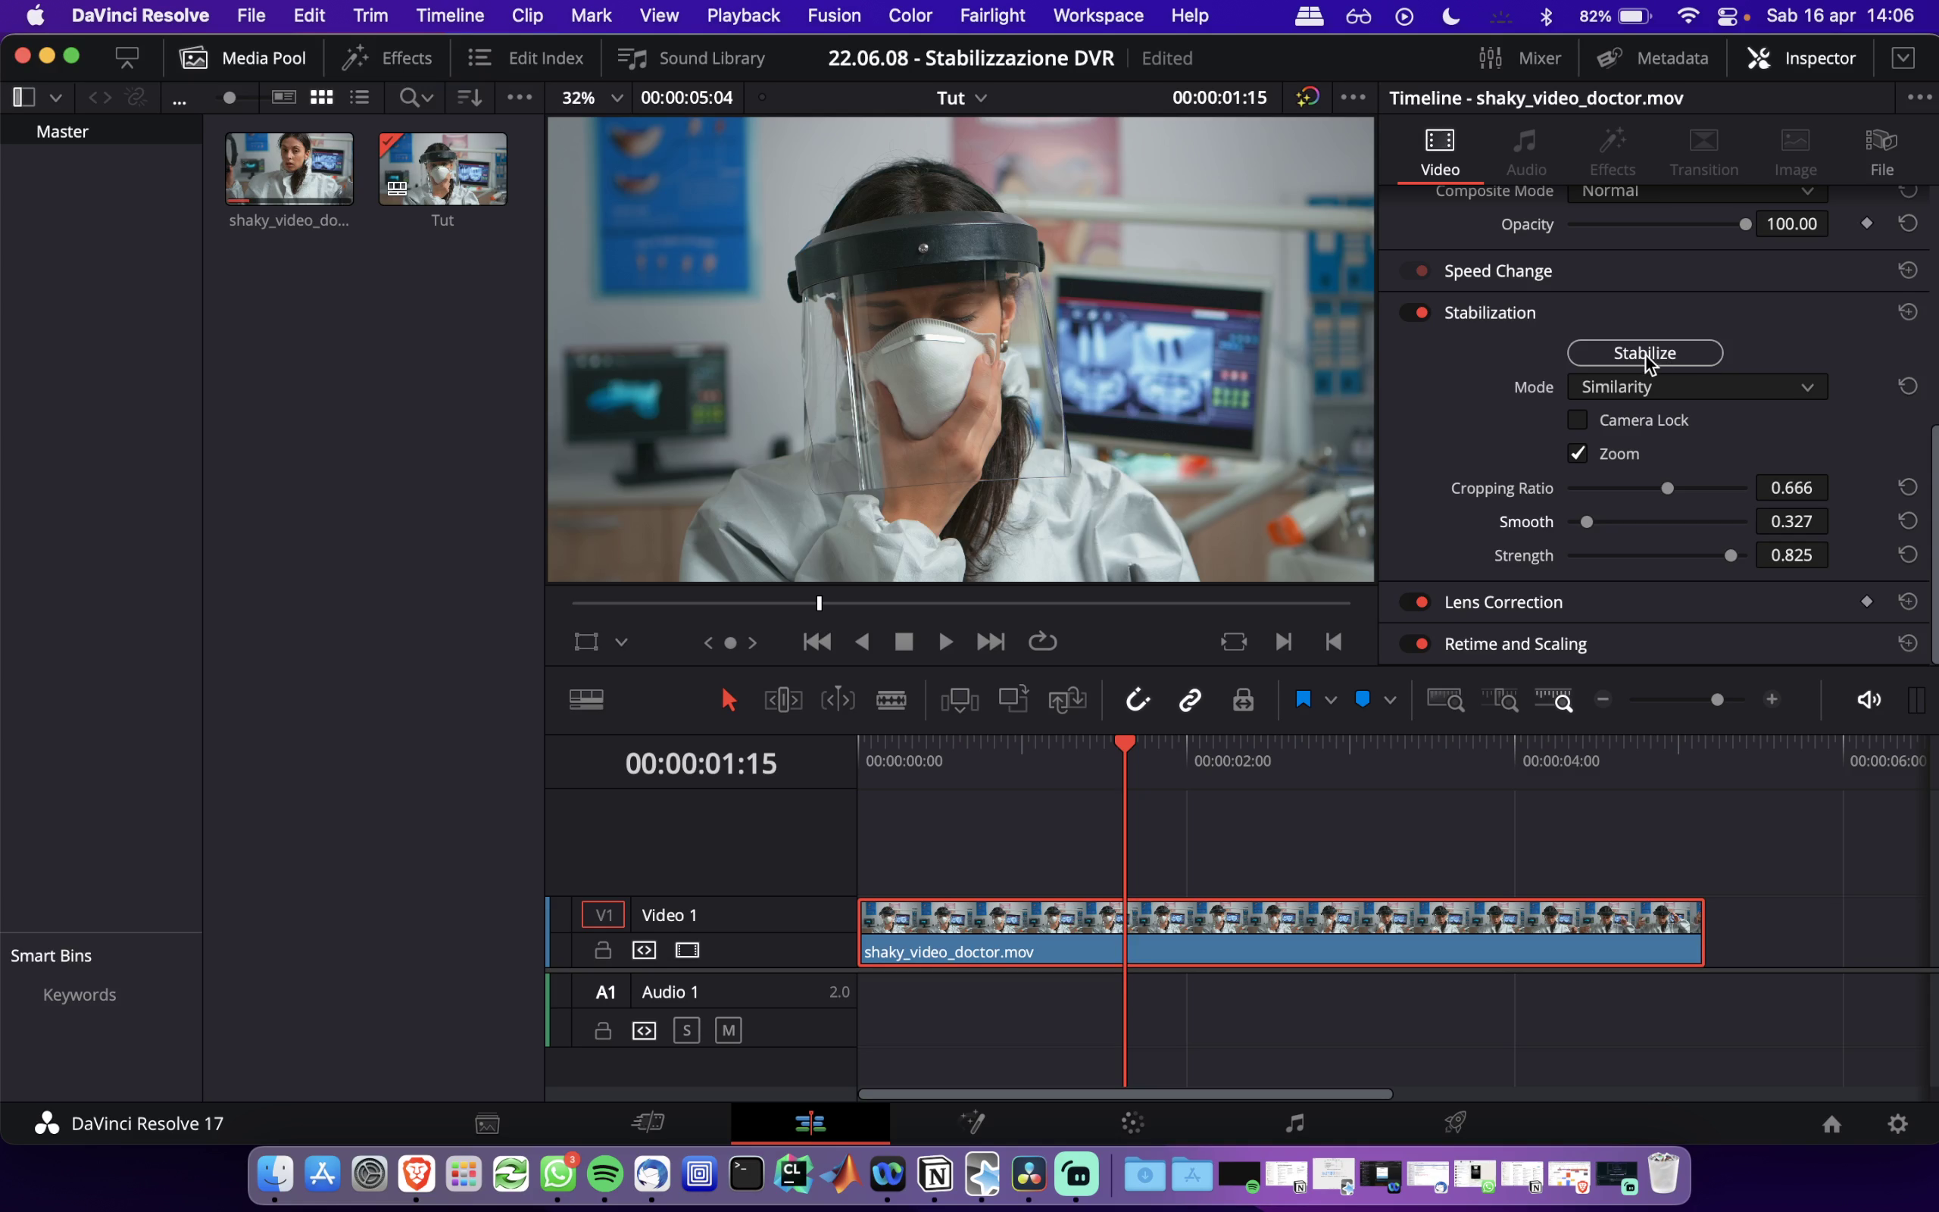Viewport: 1939px width, 1212px height.
Task: Mute audio with the speaker icon
Action: click(1869, 700)
